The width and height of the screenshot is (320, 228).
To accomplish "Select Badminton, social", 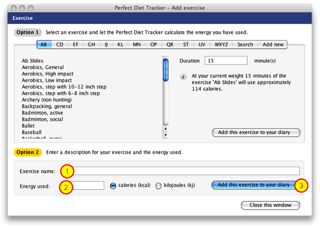I will point(42,119).
